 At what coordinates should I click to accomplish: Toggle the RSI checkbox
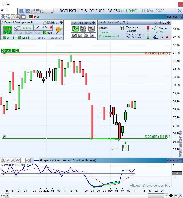[x=15, y=33]
